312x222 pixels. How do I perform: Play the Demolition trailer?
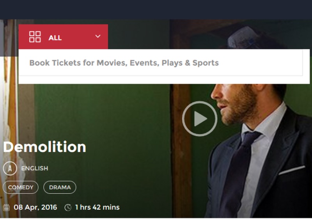tap(200, 119)
